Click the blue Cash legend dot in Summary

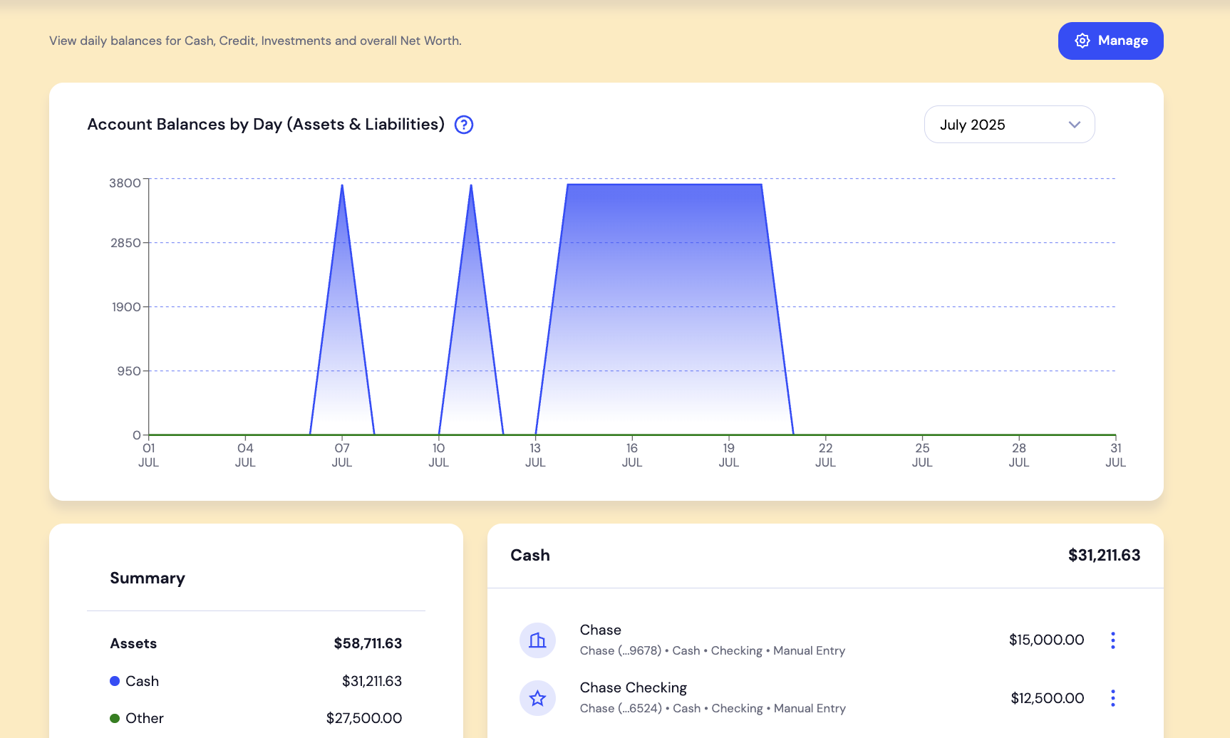click(x=115, y=681)
